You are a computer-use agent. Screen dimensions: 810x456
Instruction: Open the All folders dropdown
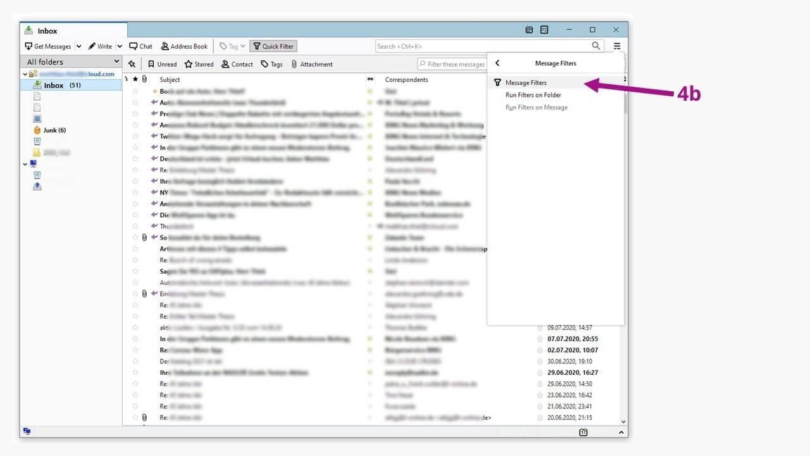[x=71, y=61]
